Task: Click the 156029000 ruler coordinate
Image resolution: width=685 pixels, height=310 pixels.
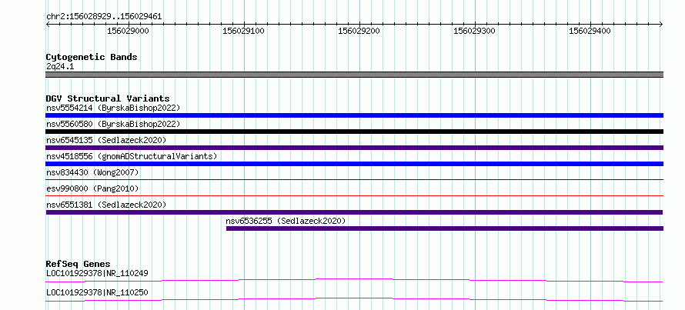Action: coord(128,32)
